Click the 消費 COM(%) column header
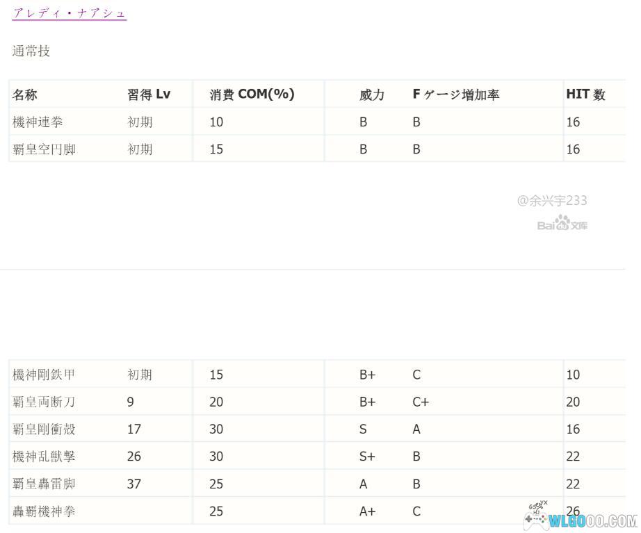 click(252, 95)
